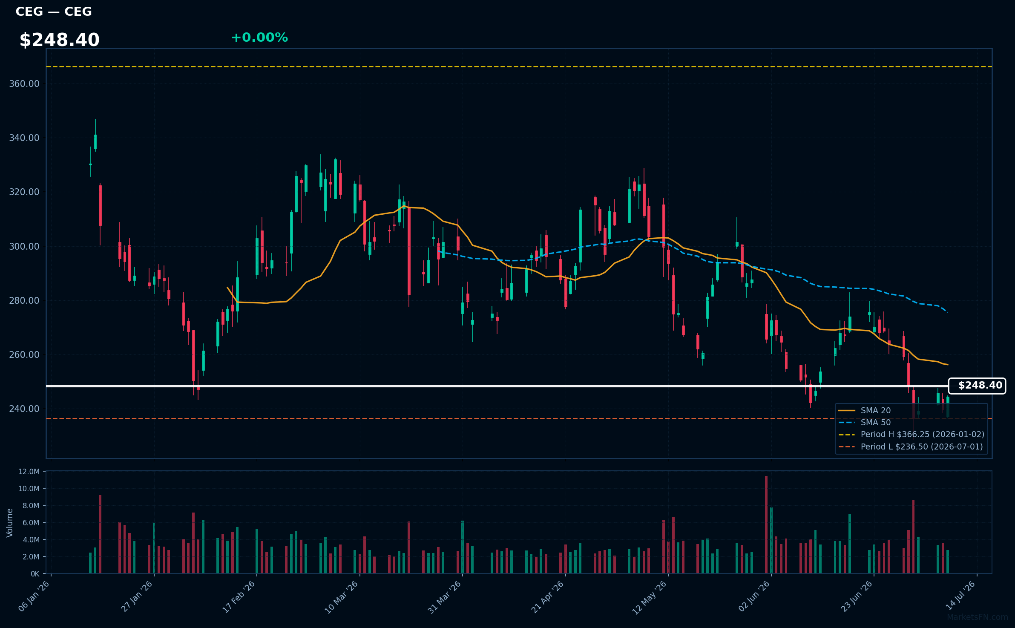Image resolution: width=1015 pixels, height=628 pixels.
Task: Click the 260.00 price axis label
Action: (x=24, y=354)
